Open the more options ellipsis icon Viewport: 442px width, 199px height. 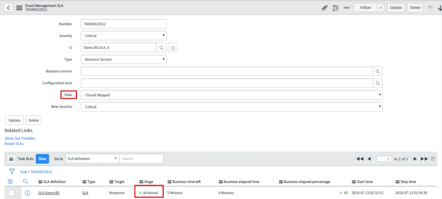tap(346, 8)
